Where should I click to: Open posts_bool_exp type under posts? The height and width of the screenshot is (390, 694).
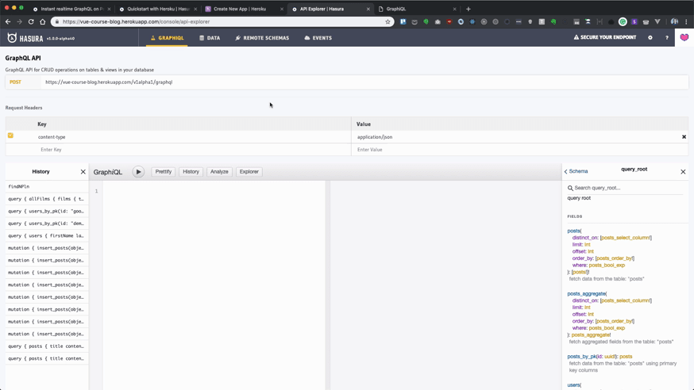607,266
